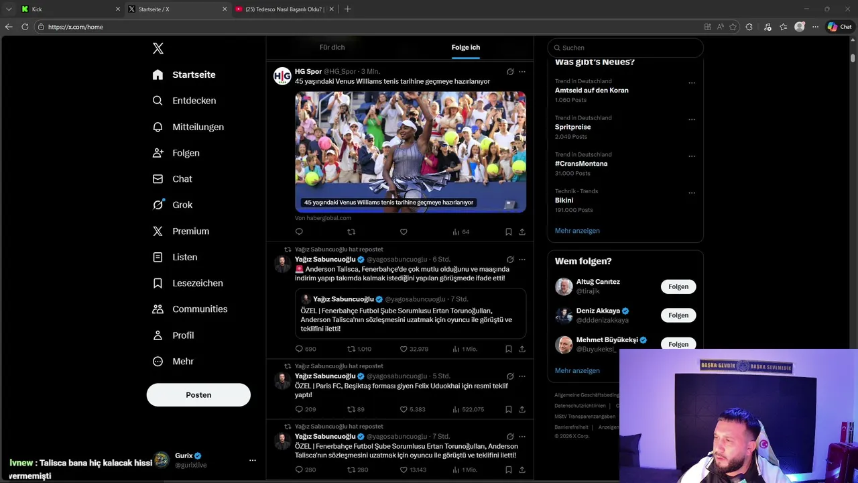Open more options on HG Spor post
This screenshot has width=858, height=483.
pyautogui.click(x=522, y=72)
